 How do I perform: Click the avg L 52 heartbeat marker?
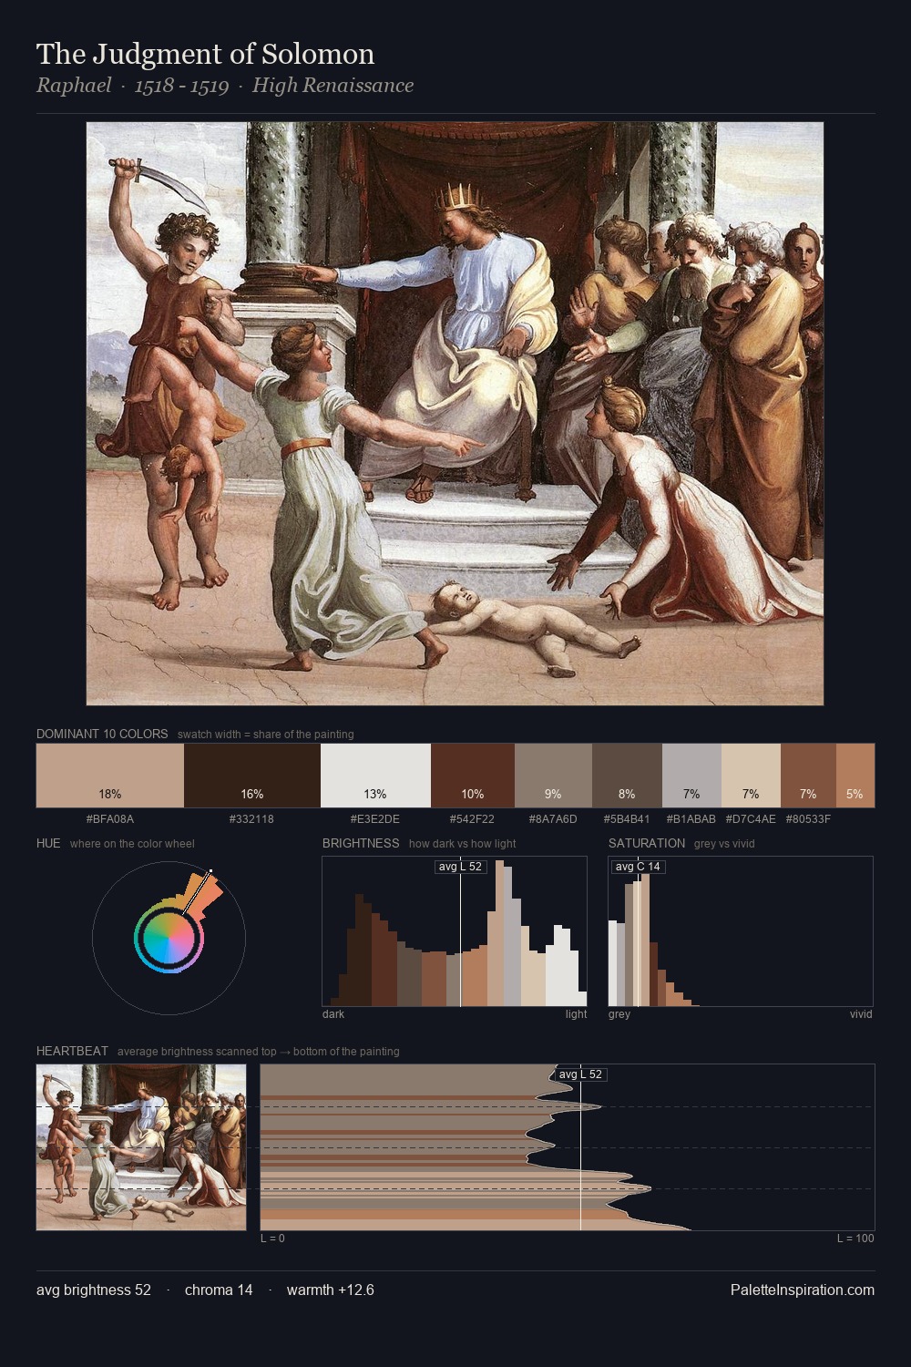(x=580, y=1074)
